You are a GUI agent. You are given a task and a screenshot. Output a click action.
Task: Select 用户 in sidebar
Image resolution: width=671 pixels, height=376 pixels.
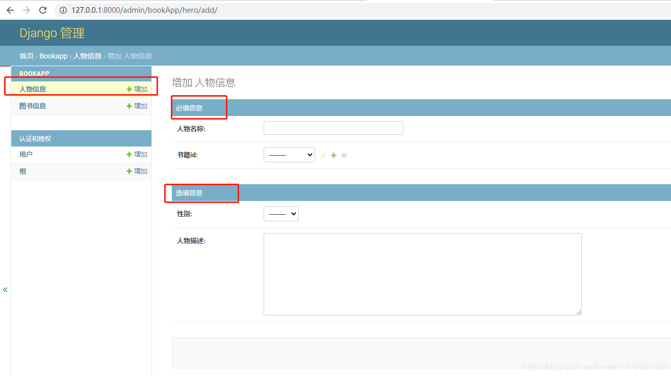[x=26, y=154]
